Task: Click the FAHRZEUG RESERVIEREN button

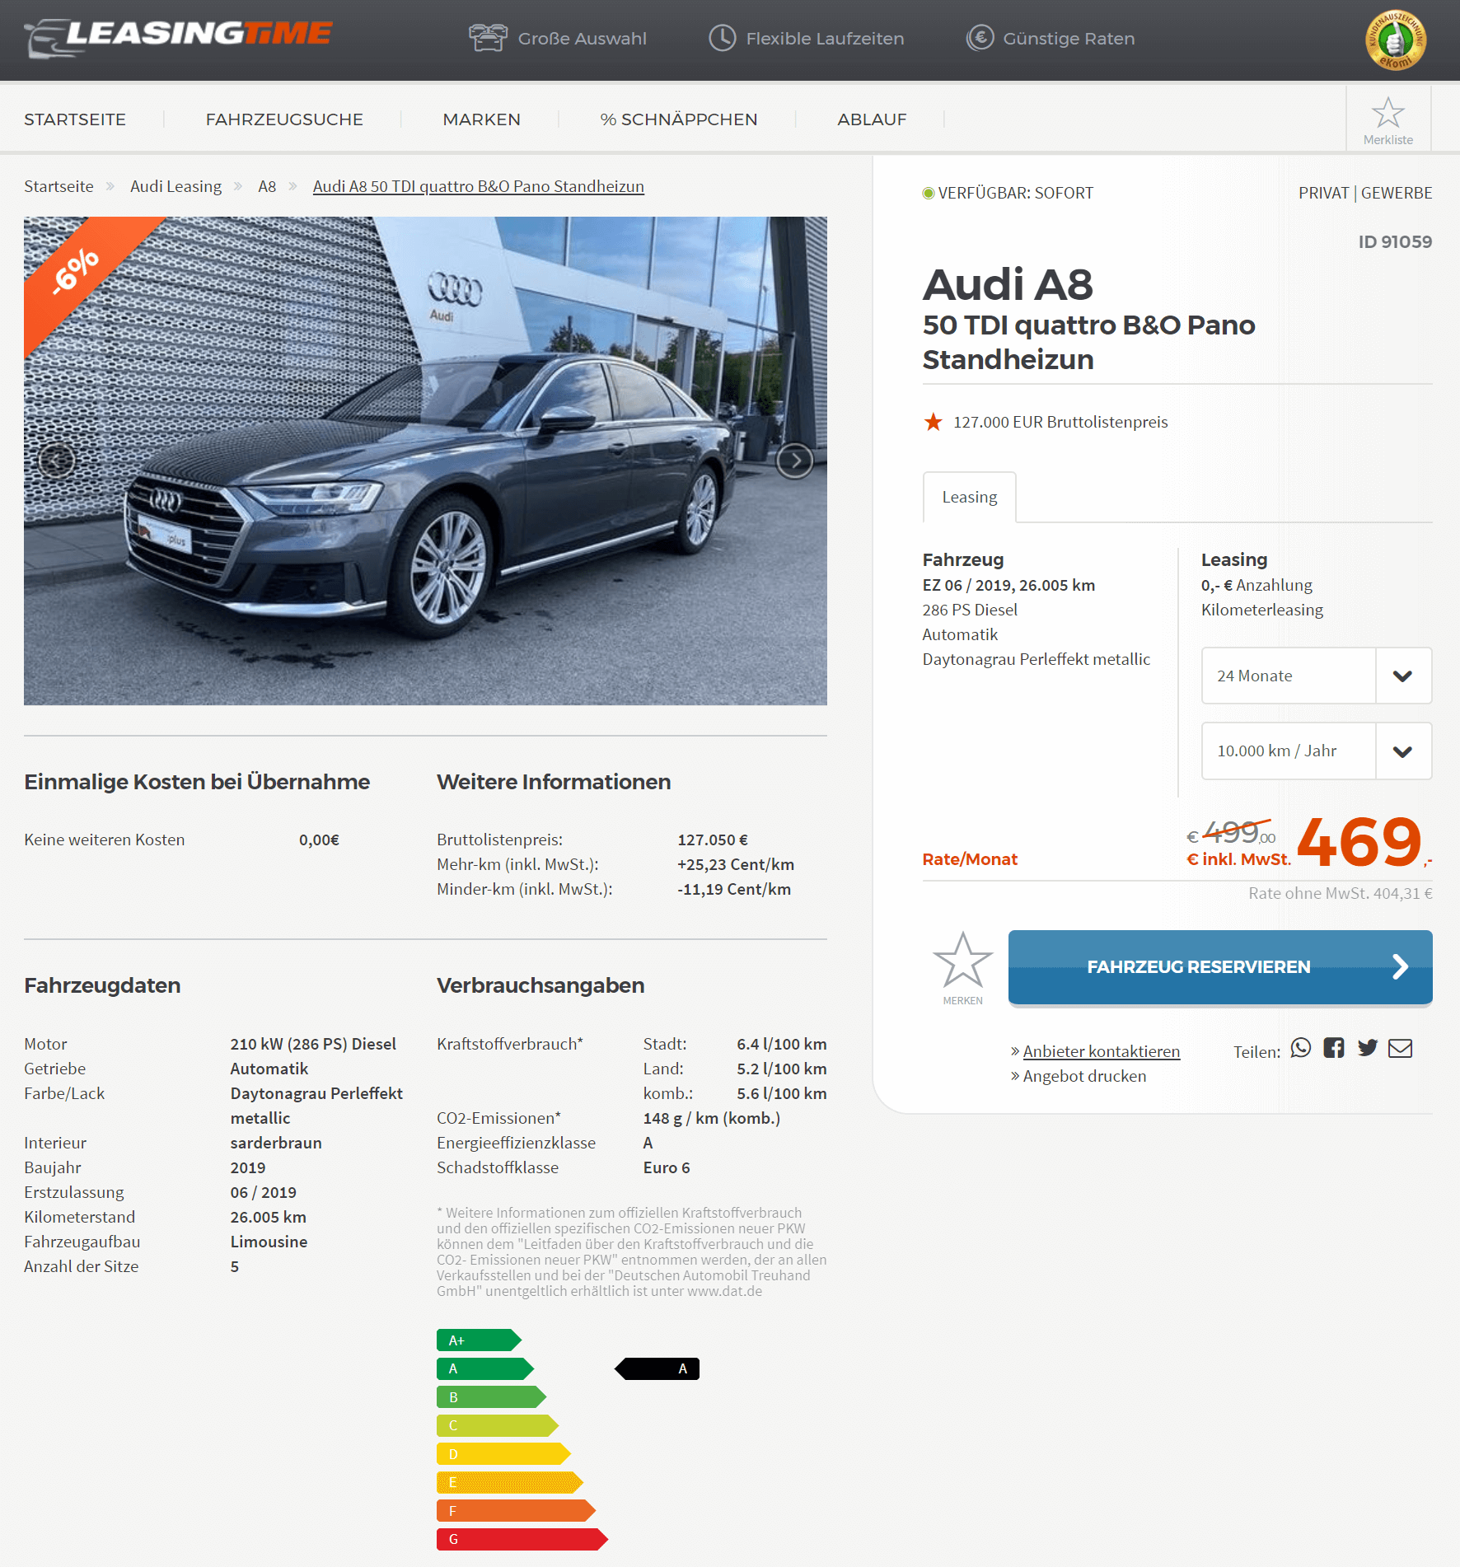Action: [x=1220, y=967]
